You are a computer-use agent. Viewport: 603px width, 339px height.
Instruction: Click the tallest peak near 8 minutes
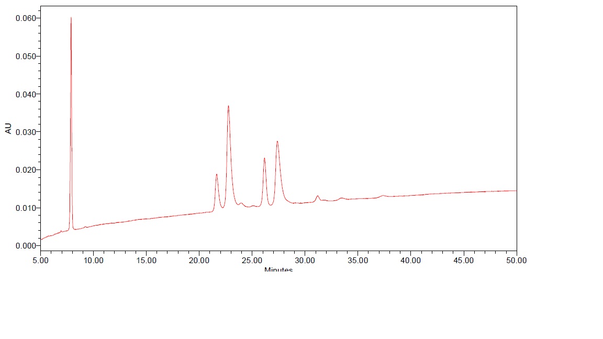71,19
